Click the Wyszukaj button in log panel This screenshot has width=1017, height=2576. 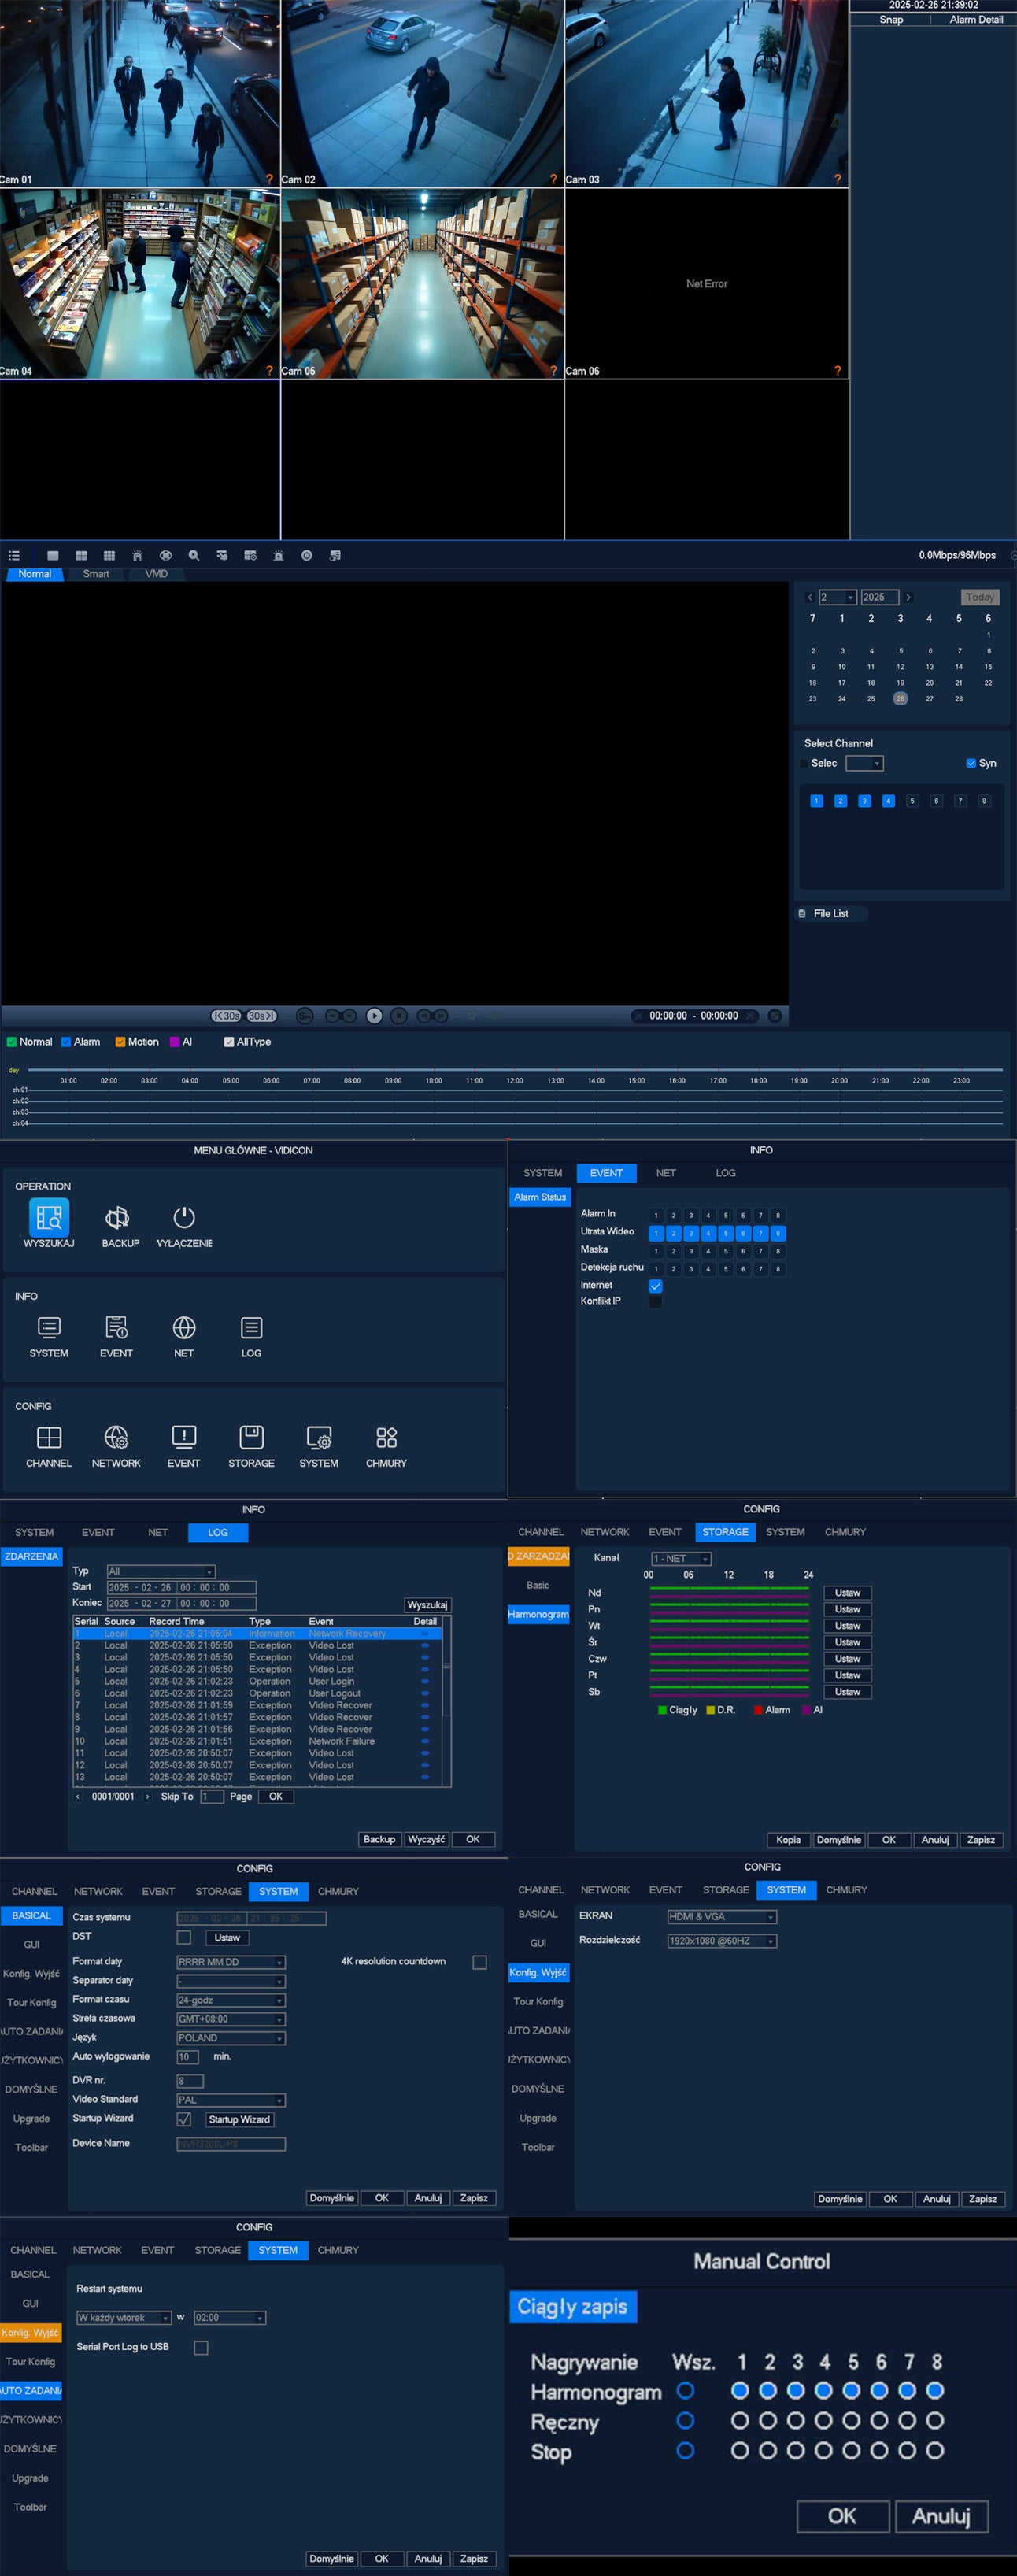[x=427, y=1605]
